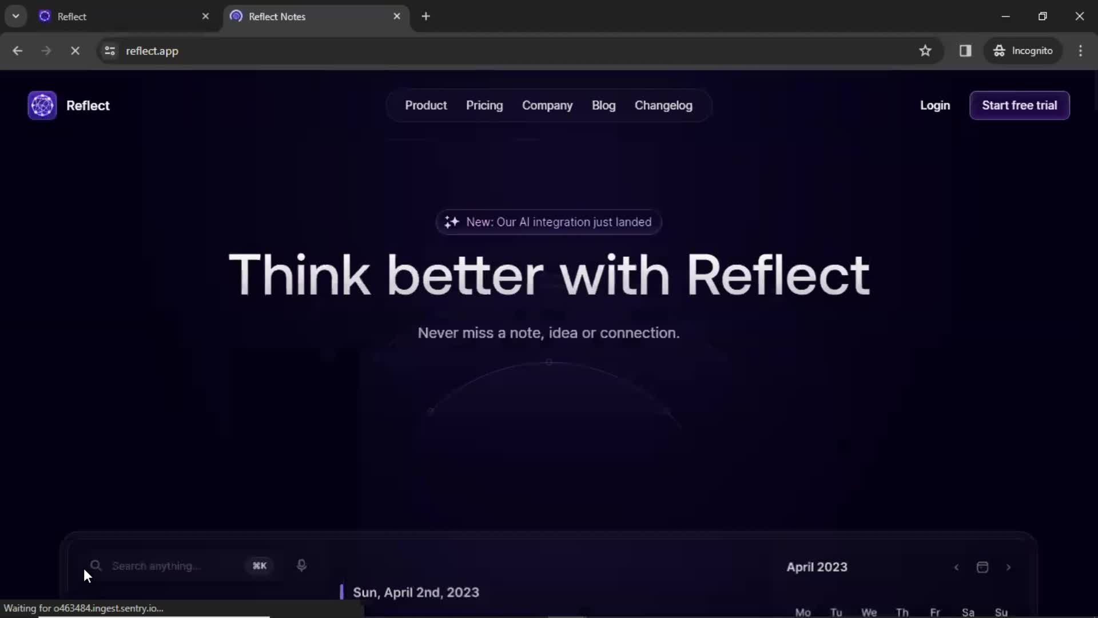Click the AI integration announcement icon
Screen dimensions: 1098x618
coord(452,222)
